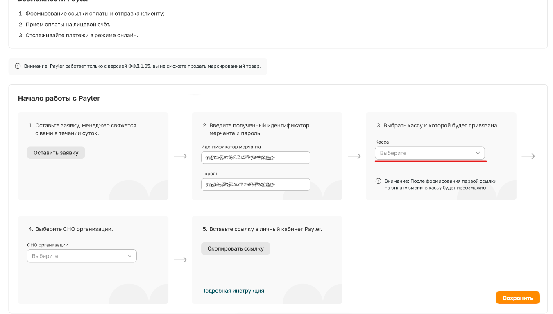553x314 pixels.
Task: Click the ФФД 1.05 warning text
Action: (142, 66)
